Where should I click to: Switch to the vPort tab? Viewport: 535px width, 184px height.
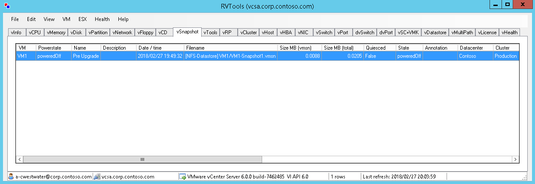click(344, 33)
